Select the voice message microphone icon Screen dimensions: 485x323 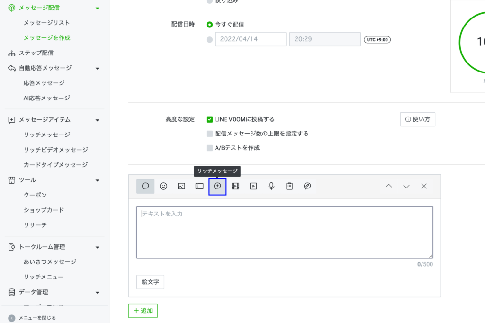tap(271, 186)
